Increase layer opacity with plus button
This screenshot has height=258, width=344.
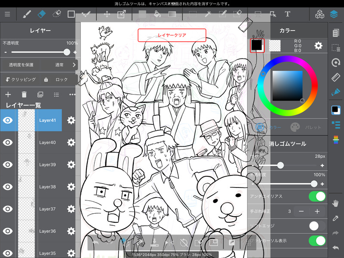click(x=75, y=52)
